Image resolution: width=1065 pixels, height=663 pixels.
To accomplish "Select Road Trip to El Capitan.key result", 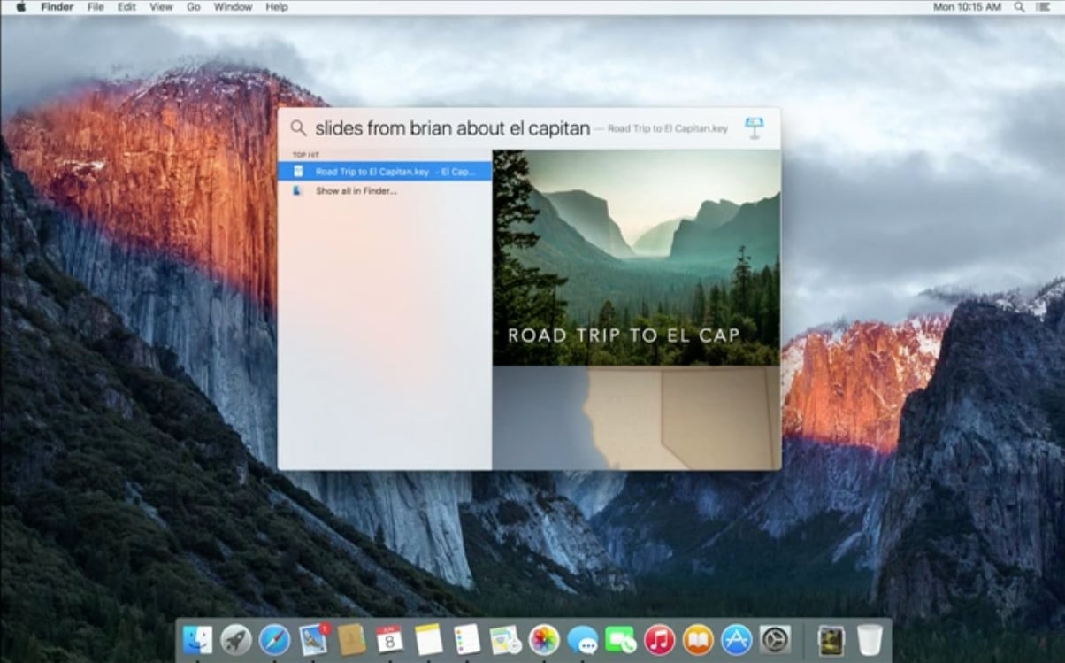I will pyautogui.click(x=384, y=171).
